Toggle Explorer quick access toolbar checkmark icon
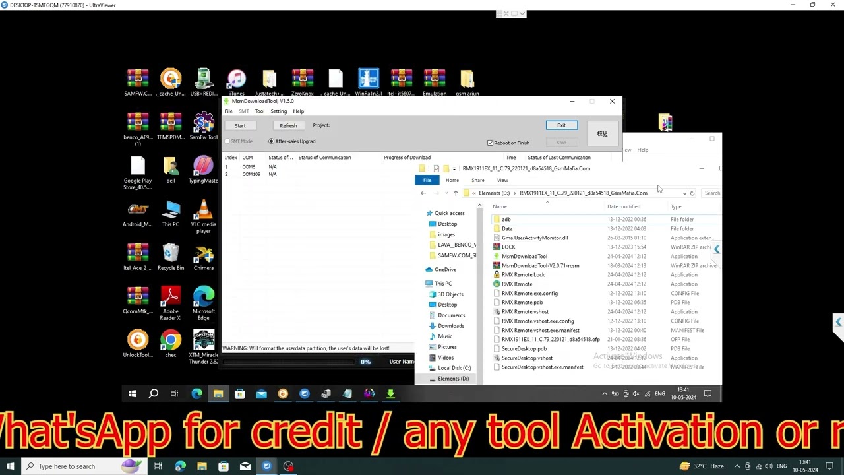The height and width of the screenshot is (475, 844). pos(436,168)
